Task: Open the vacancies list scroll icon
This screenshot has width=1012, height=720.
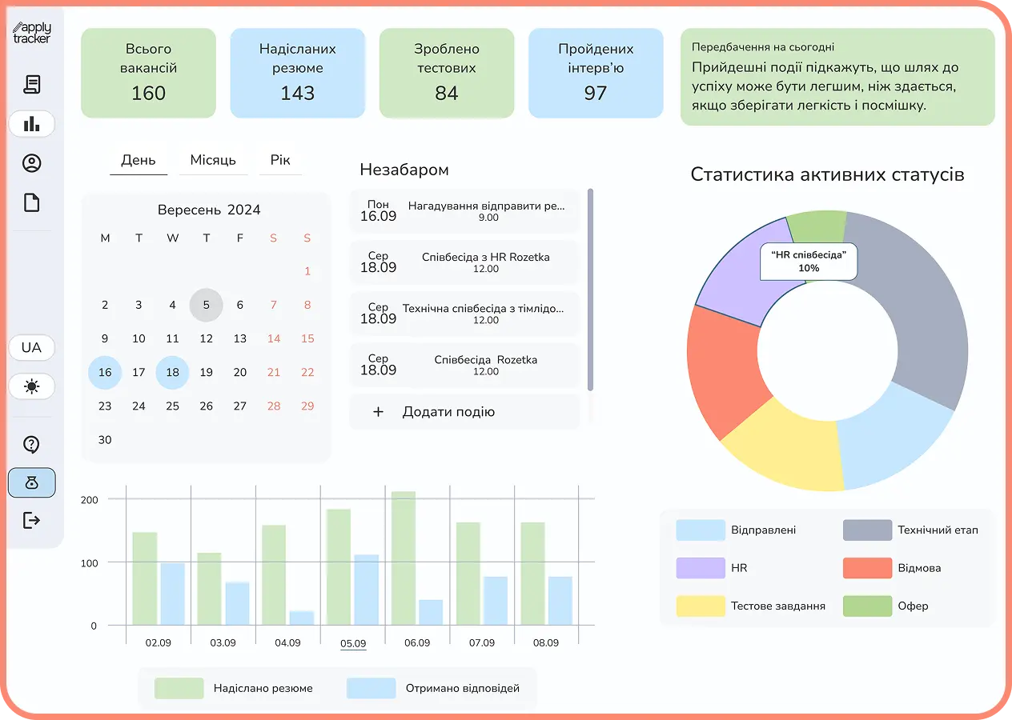Action: tap(32, 84)
